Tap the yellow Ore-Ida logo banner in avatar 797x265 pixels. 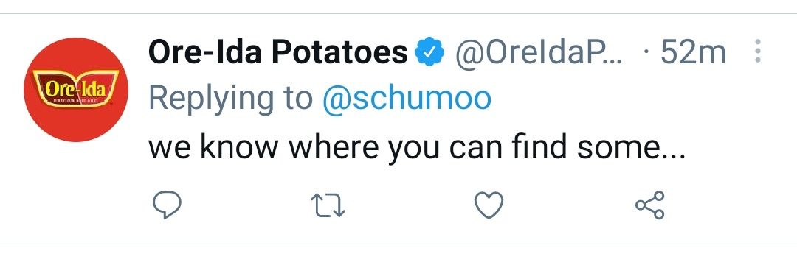[x=76, y=88]
